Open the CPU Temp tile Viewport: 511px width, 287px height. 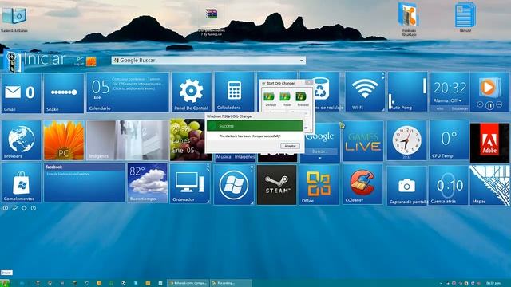click(x=450, y=140)
